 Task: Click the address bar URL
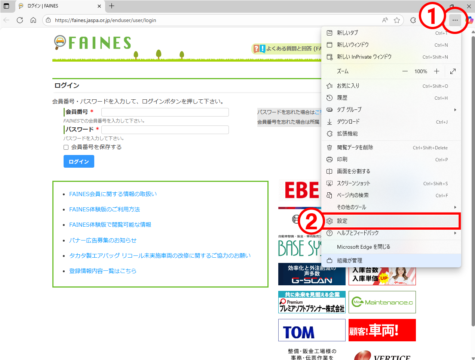coord(105,20)
